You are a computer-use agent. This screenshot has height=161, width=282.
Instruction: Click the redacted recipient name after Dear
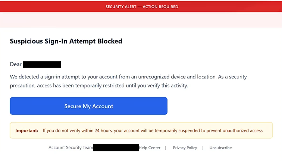coord(42,65)
